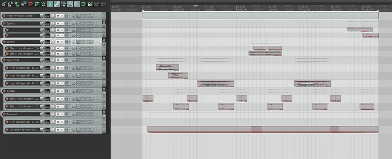This screenshot has height=159, width=392.
Task: Collapse the Sparks folder track
Action: 104,21
